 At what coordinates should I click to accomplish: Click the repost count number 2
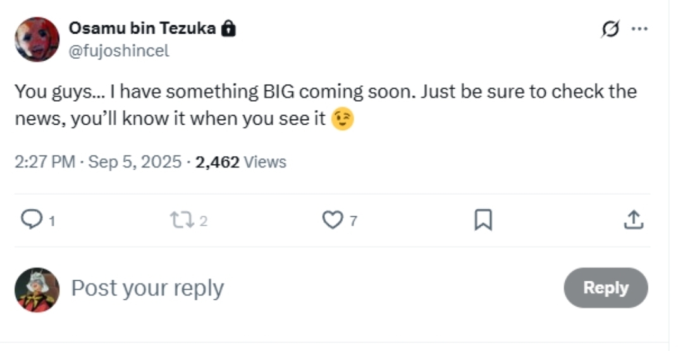tap(203, 221)
